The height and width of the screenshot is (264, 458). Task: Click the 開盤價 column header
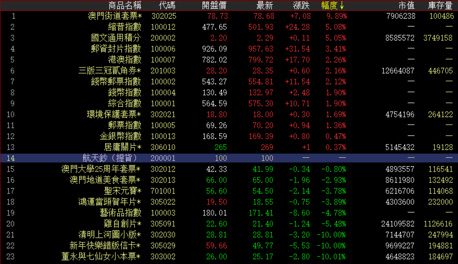214,5
